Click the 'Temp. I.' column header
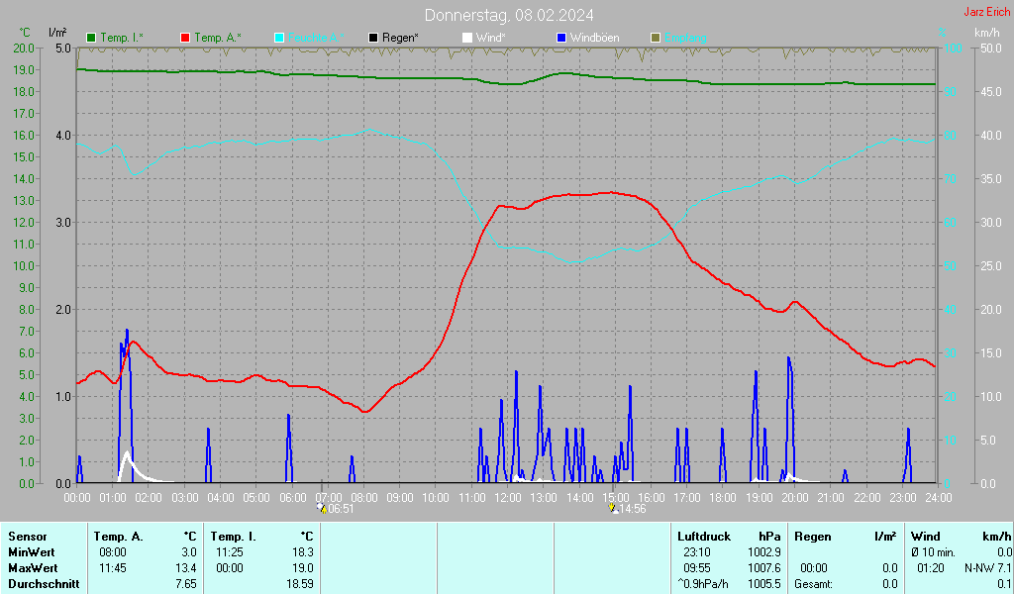The height and width of the screenshot is (594, 1014). pyautogui.click(x=234, y=537)
